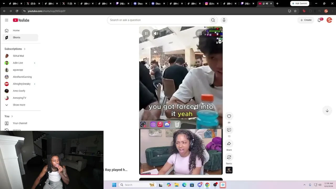This screenshot has width=336, height=189.
Task: Open Copilot from the taskbar
Action: pos(169,185)
